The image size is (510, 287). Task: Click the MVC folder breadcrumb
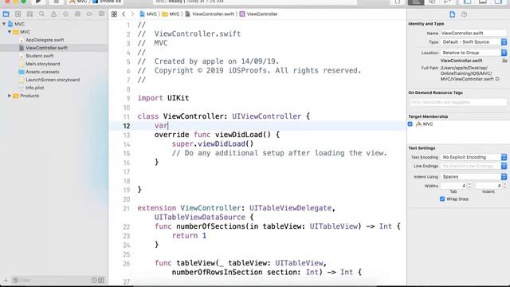pos(171,14)
